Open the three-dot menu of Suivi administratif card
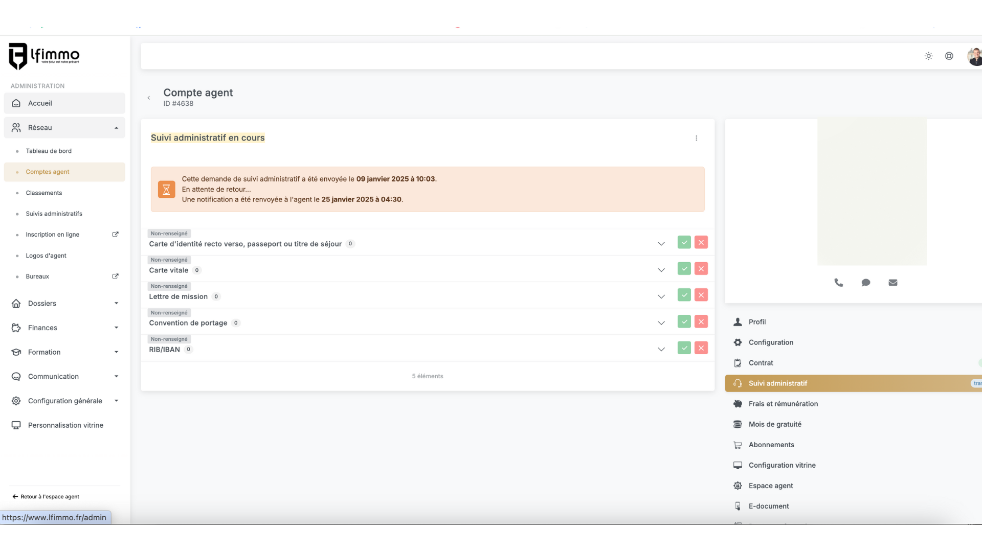This screenshot has height=552, width=982. pos(696,138)
